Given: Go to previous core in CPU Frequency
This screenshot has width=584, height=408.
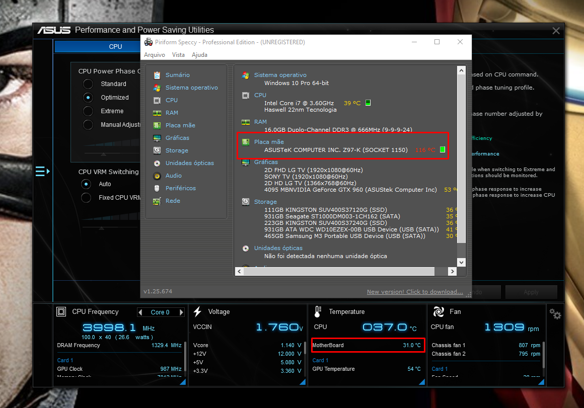Looking at the screenshot, I should [140, 312].
